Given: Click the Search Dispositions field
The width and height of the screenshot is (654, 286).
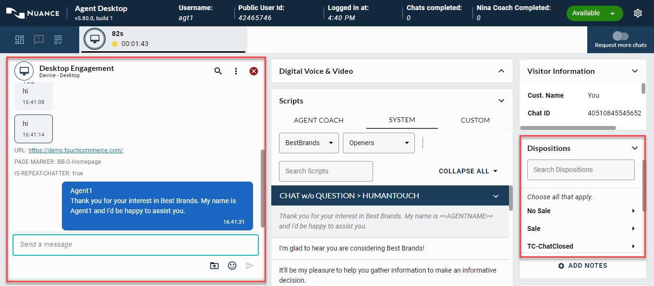Looking at the screenshot, I should click(581, 170).
